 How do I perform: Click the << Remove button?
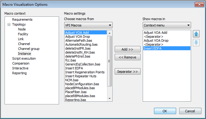click(127, 57)
